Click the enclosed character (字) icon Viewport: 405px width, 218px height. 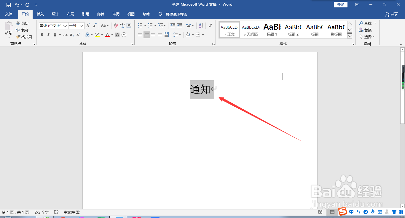(124, 35)
